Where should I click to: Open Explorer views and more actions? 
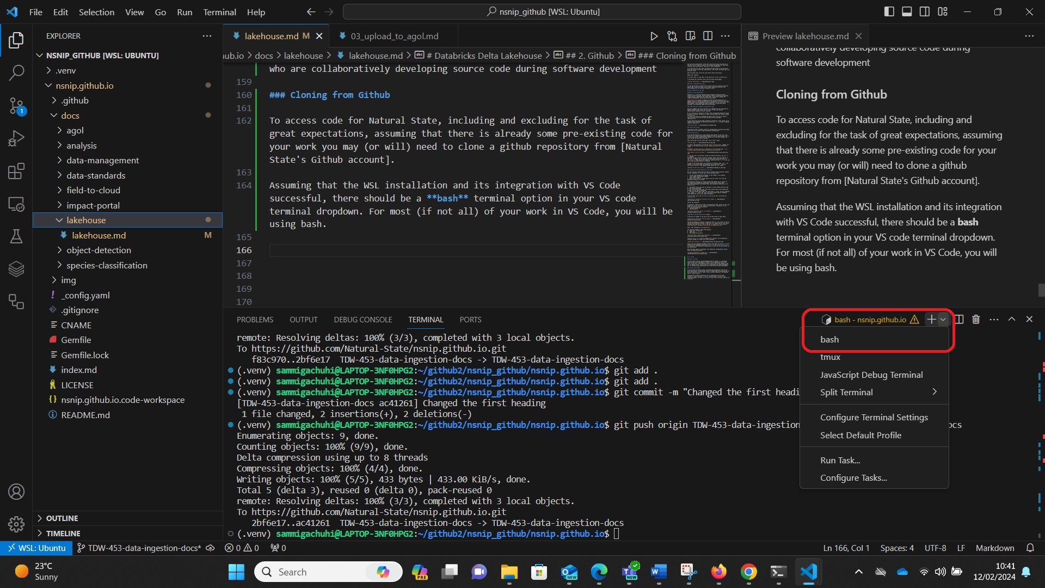207,36
